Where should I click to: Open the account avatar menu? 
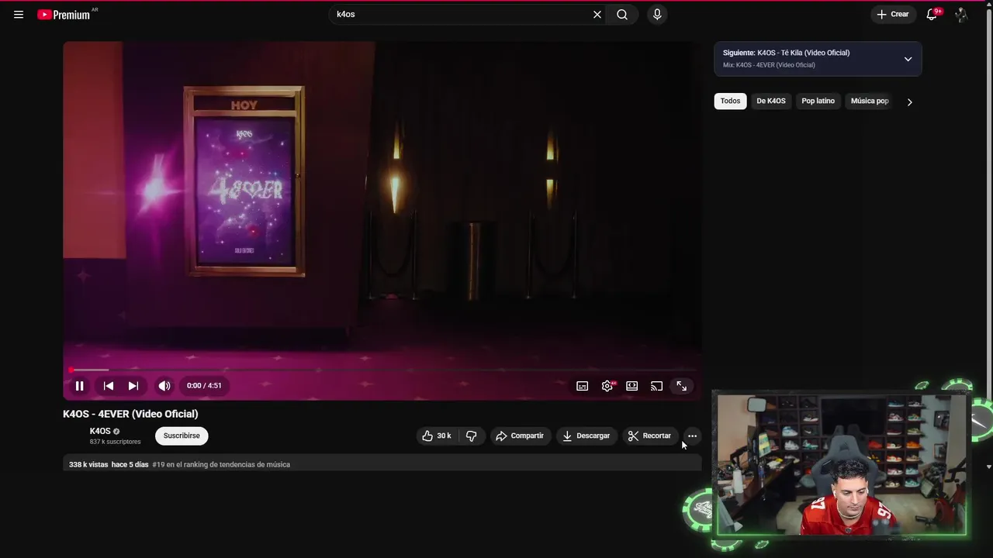tap(961, 14)
